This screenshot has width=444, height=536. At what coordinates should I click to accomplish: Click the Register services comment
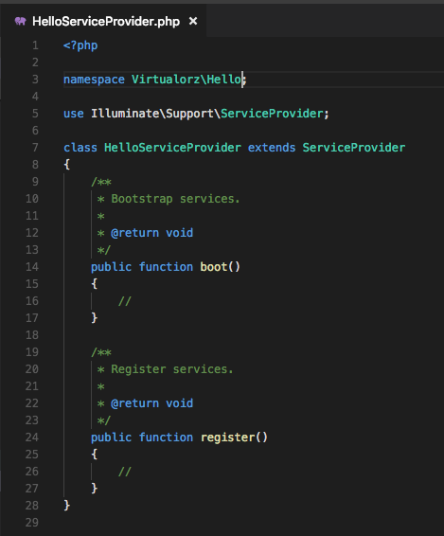pyautogui.click(x=172, y=369)
